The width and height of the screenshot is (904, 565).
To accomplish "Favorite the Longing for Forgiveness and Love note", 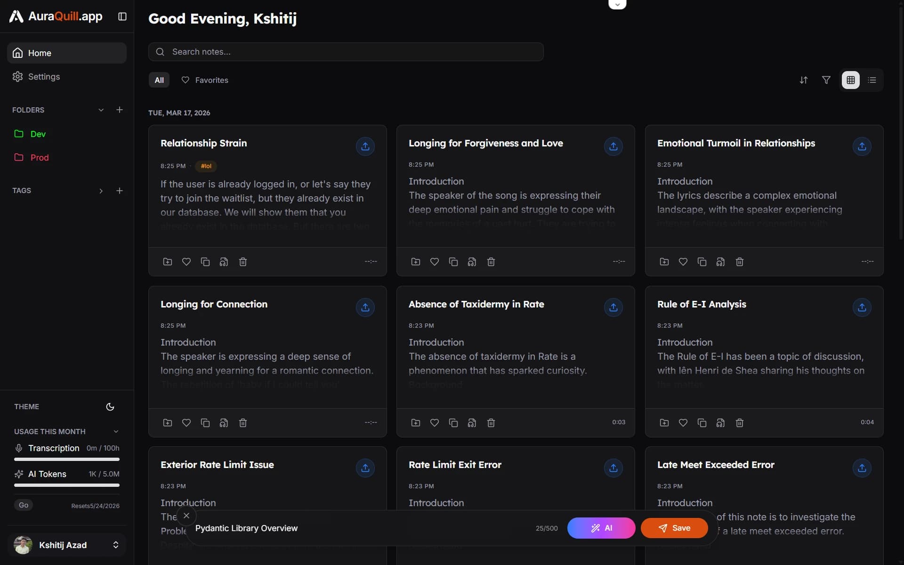I will (x=435, y=262).
